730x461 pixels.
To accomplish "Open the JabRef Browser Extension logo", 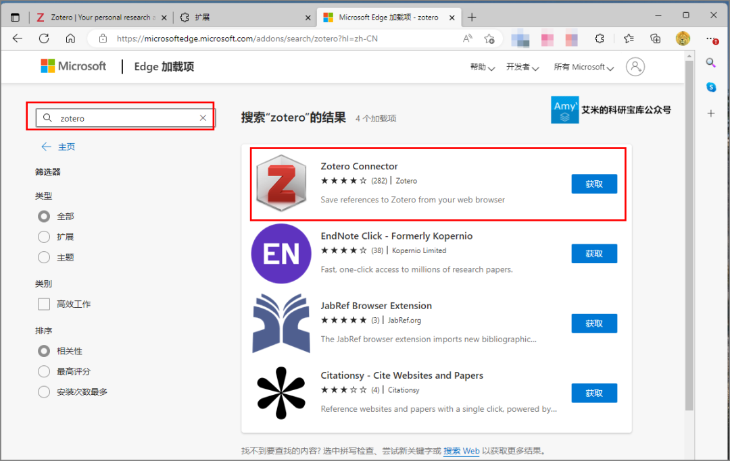I will pos(281,323).
